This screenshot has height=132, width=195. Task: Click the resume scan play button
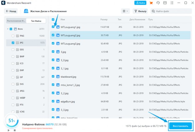(x=8, y=130)
